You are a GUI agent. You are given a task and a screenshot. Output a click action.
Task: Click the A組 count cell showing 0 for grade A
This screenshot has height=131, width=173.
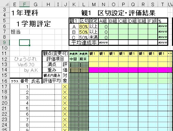104,26
